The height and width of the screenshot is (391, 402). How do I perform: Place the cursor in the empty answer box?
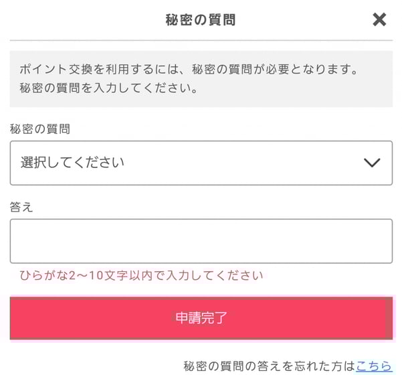(201, 241)
